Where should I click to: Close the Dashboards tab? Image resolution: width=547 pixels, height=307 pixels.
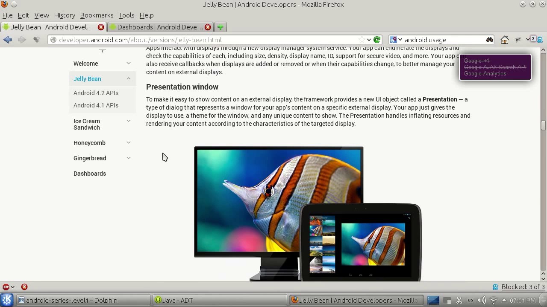click(x=208, y=27)
